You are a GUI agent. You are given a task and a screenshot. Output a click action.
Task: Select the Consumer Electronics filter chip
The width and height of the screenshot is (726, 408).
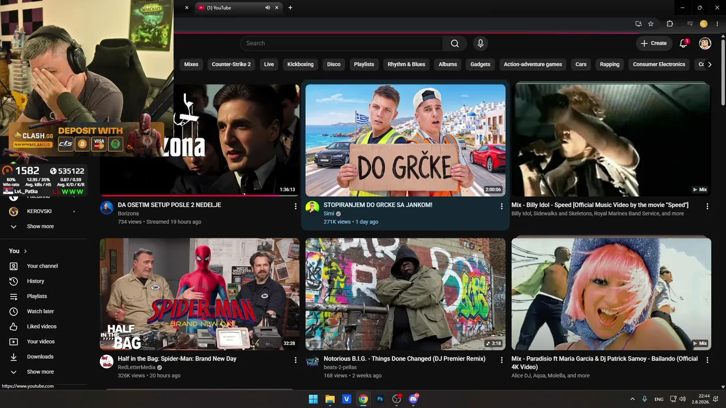pyautogui.click(x=659, y=65)
